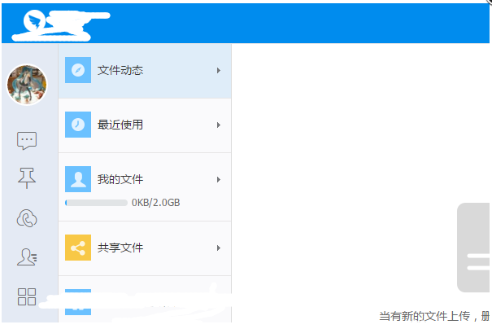Screen dimensions: 492x329
Task: Click the clock icon beside 最近使用
Action: (78, 125)
